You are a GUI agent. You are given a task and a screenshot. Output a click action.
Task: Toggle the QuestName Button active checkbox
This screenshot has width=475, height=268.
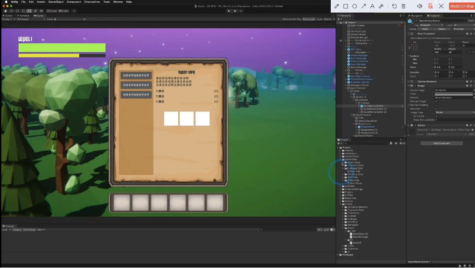(x=417, y=21)
